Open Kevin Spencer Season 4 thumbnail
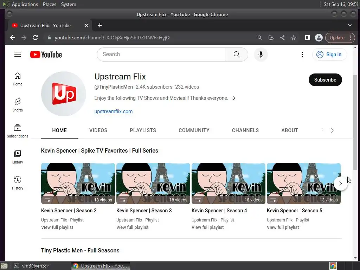360x270 pixels. 229,184
